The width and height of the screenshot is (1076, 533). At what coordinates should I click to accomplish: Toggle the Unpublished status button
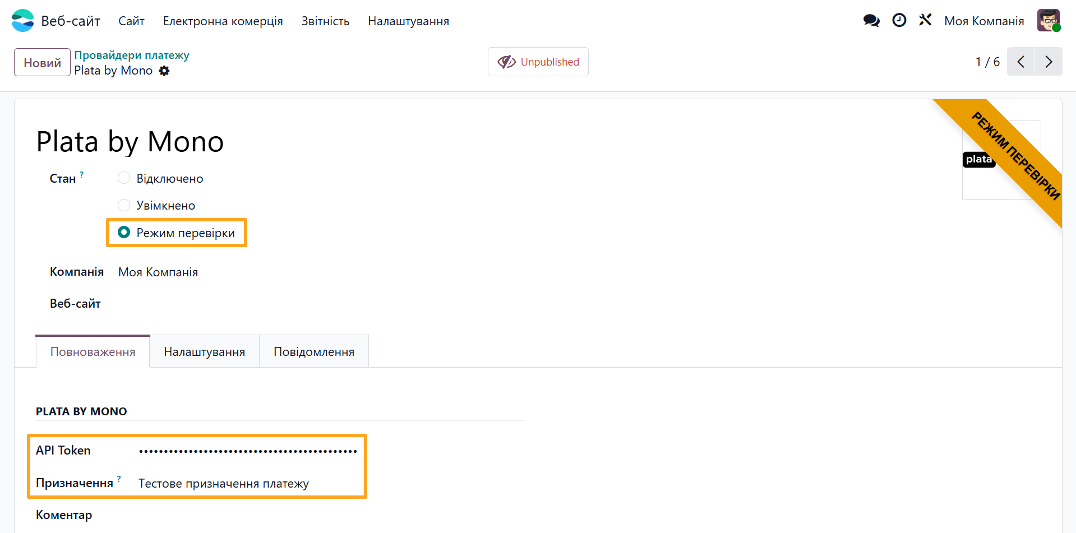tap(538, 62)
